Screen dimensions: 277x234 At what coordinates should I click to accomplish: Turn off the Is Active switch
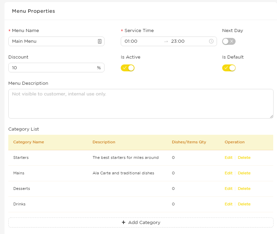point(128,68)
